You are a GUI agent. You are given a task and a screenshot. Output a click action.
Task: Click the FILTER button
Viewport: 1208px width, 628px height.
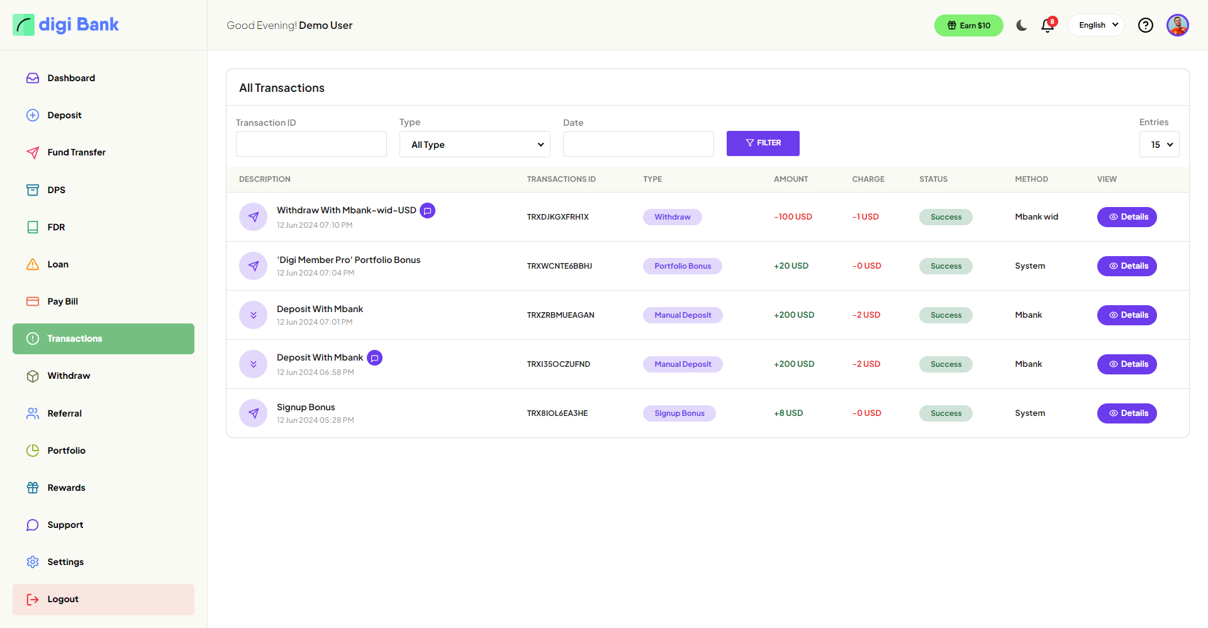tap(763, 143)
